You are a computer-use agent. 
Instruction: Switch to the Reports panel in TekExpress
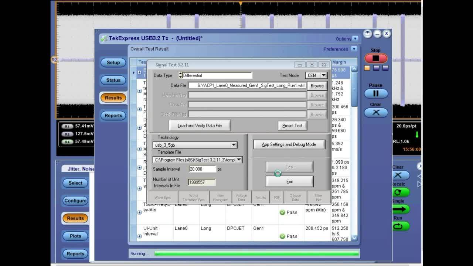click(x=113, y=116)
